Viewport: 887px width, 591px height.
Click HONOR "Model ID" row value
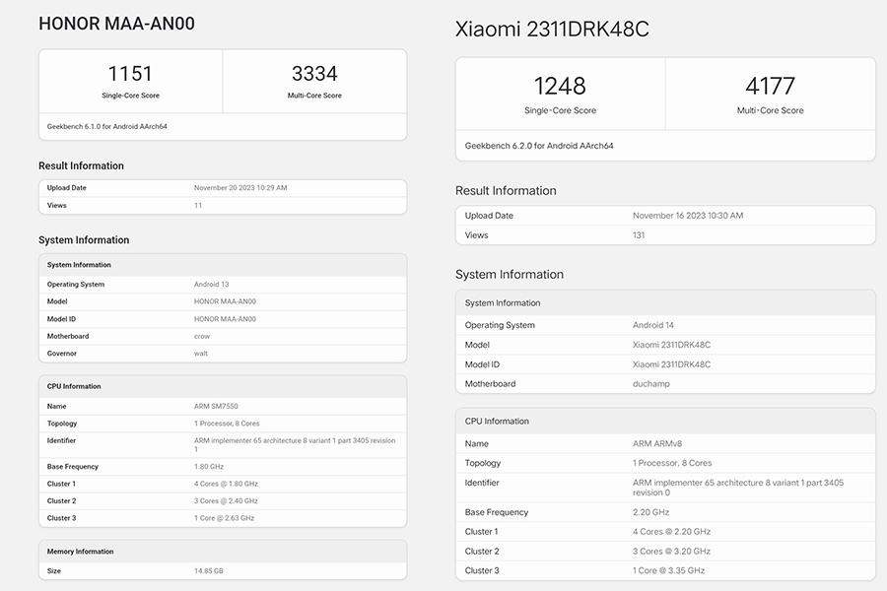[x=225, y=319]
